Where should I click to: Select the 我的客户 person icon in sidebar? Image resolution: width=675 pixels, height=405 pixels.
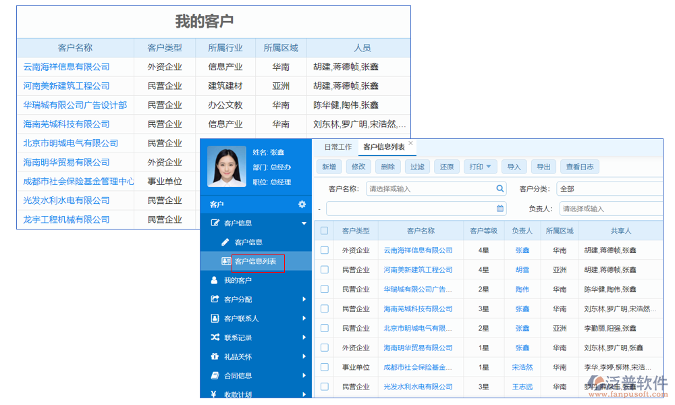pyautogui.click(x=213, y=280)
